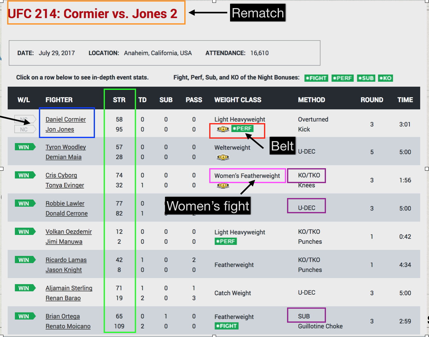The height and width of the screenshot is (337, 429).
Task: Click the WIN indicator next to Tyron Woodley
Action: pyautogui.click(x=25, y=147)
